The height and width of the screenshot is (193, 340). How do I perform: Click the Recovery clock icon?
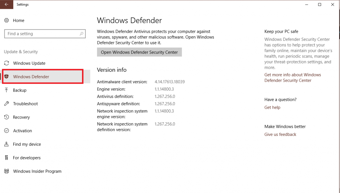point(7,117)
